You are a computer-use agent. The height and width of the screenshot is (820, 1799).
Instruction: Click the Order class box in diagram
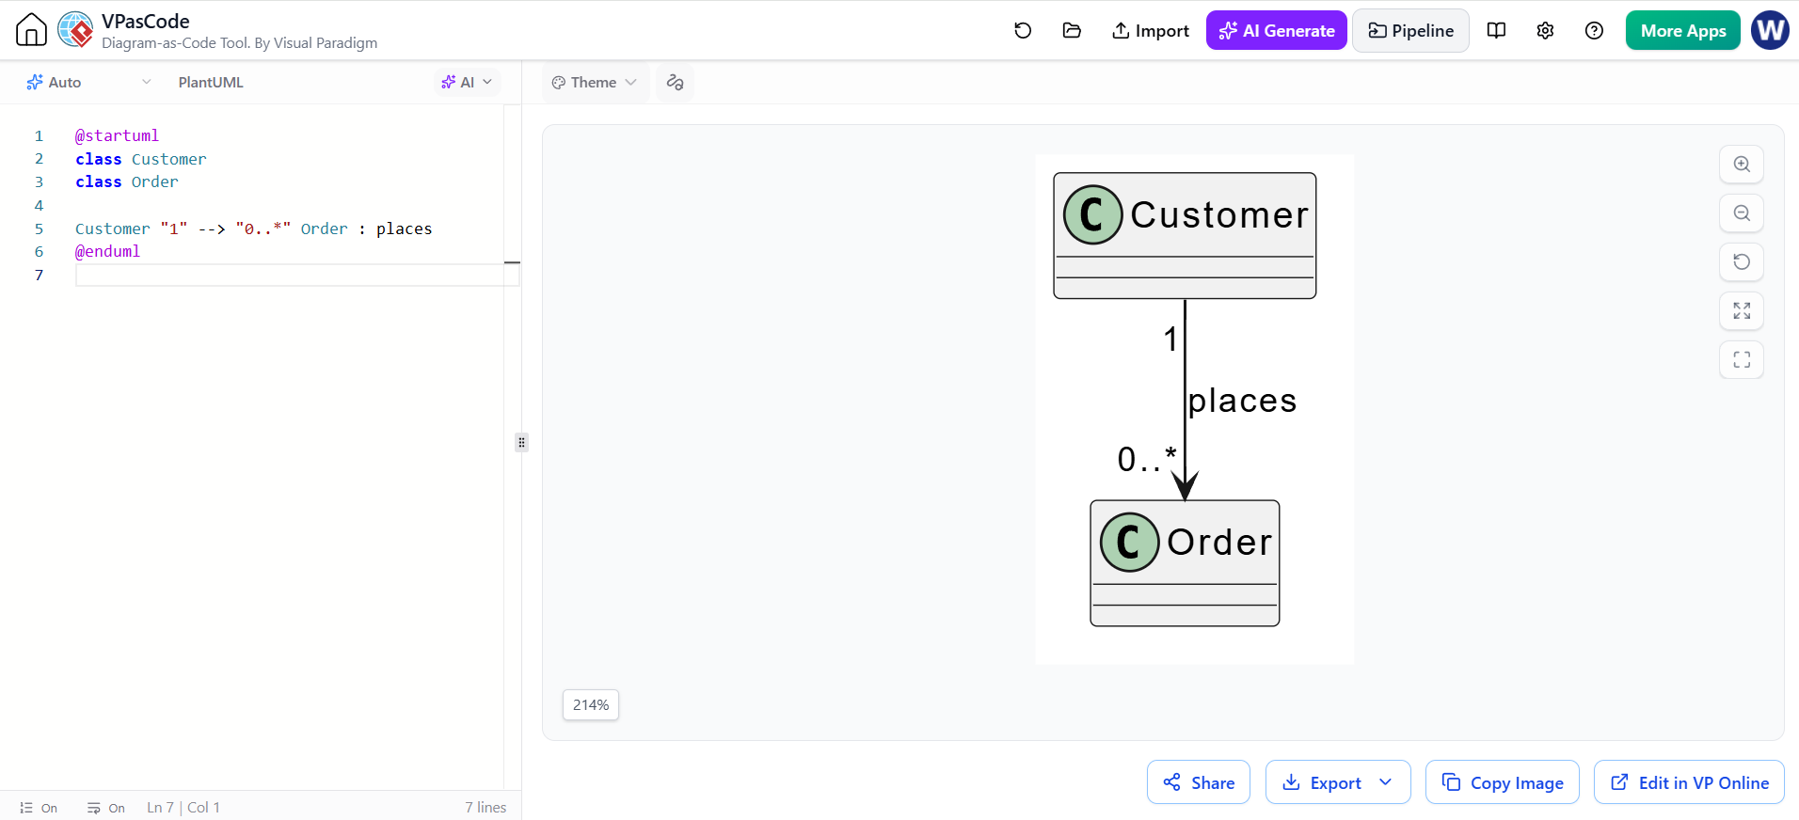[x=1185, y=563]
